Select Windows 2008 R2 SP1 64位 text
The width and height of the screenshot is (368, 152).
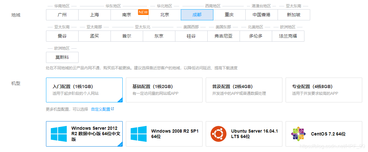(x=175, y=134)
